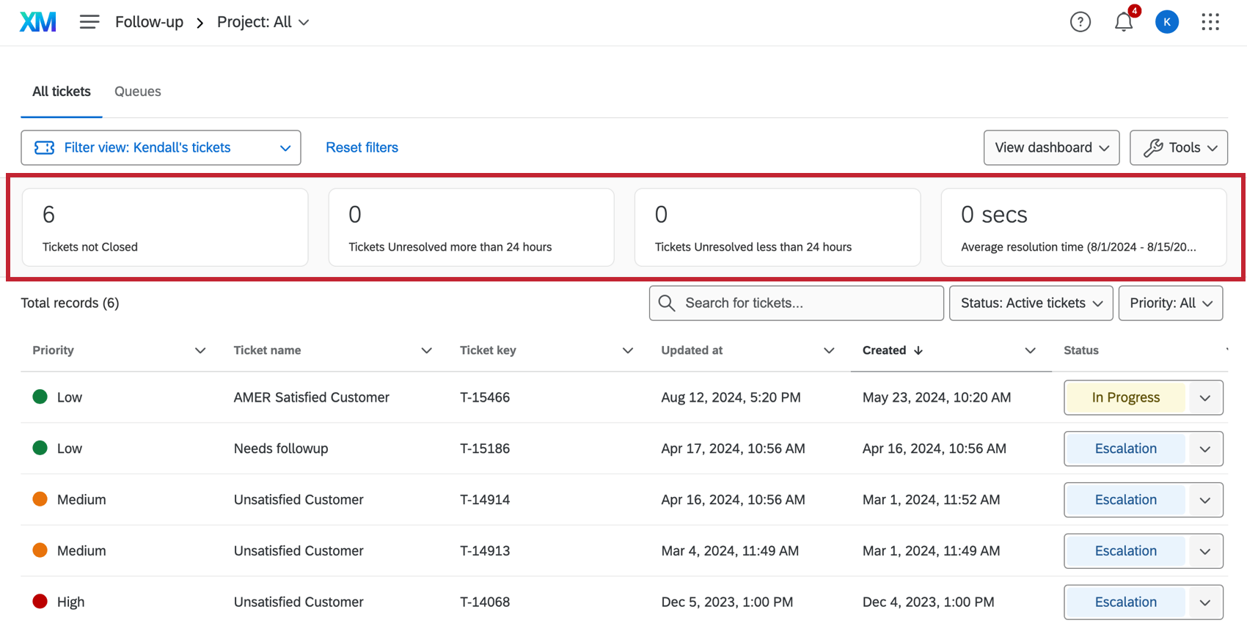Open status dropdown arrow for In Progress ticket
The height and width of the screenshot is (623, 1247).
coord(1204,398)
